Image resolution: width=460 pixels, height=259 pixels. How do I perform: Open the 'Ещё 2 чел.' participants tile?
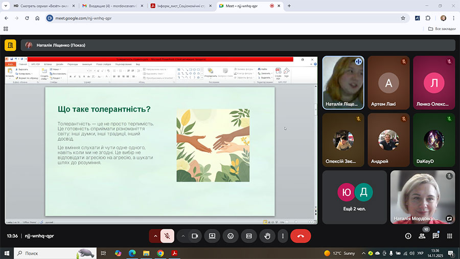coord(355,197)
